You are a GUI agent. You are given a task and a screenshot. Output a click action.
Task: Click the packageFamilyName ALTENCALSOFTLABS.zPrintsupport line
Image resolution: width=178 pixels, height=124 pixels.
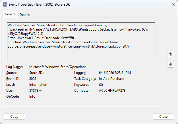click(78, 29)
